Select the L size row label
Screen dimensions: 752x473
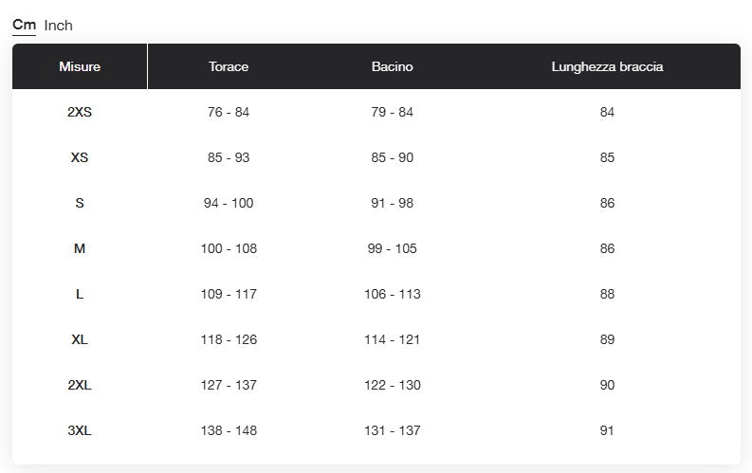(80, 294)
